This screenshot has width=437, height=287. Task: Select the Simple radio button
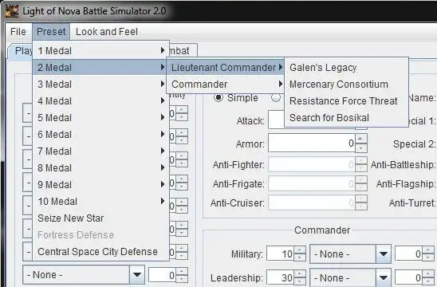click(218, 98)
